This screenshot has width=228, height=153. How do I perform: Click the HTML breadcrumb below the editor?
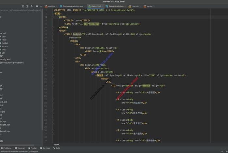coord(57,145)
